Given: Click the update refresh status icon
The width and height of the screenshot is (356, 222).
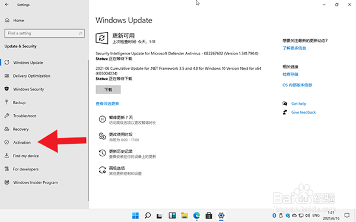Looking at the screenshot, I should 101,38.
